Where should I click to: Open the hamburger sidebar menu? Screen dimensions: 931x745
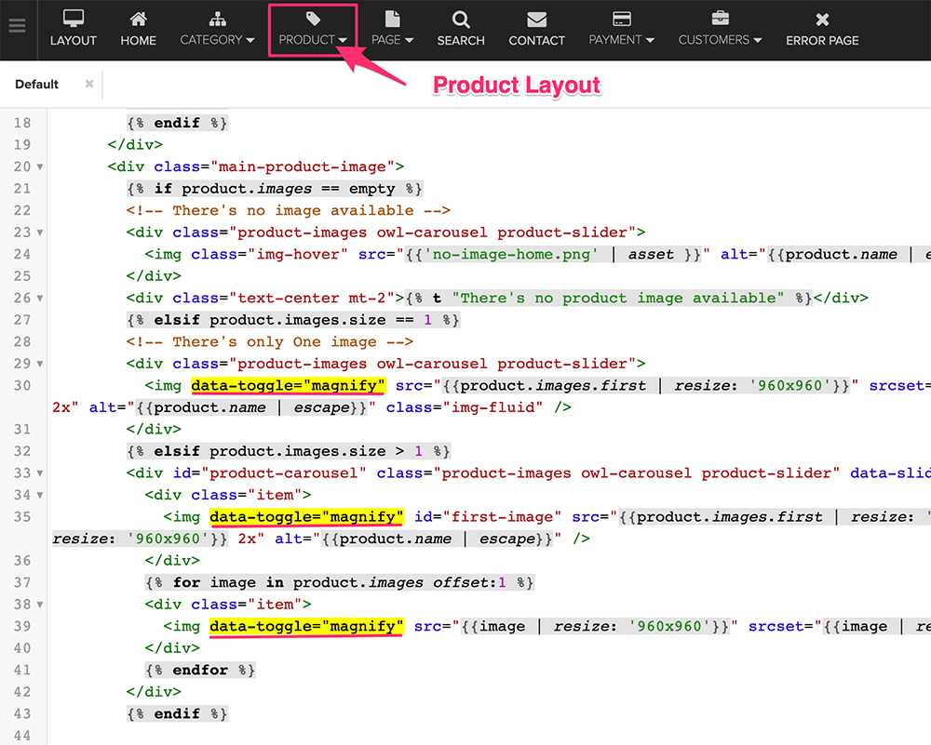[x=17, y=26]
